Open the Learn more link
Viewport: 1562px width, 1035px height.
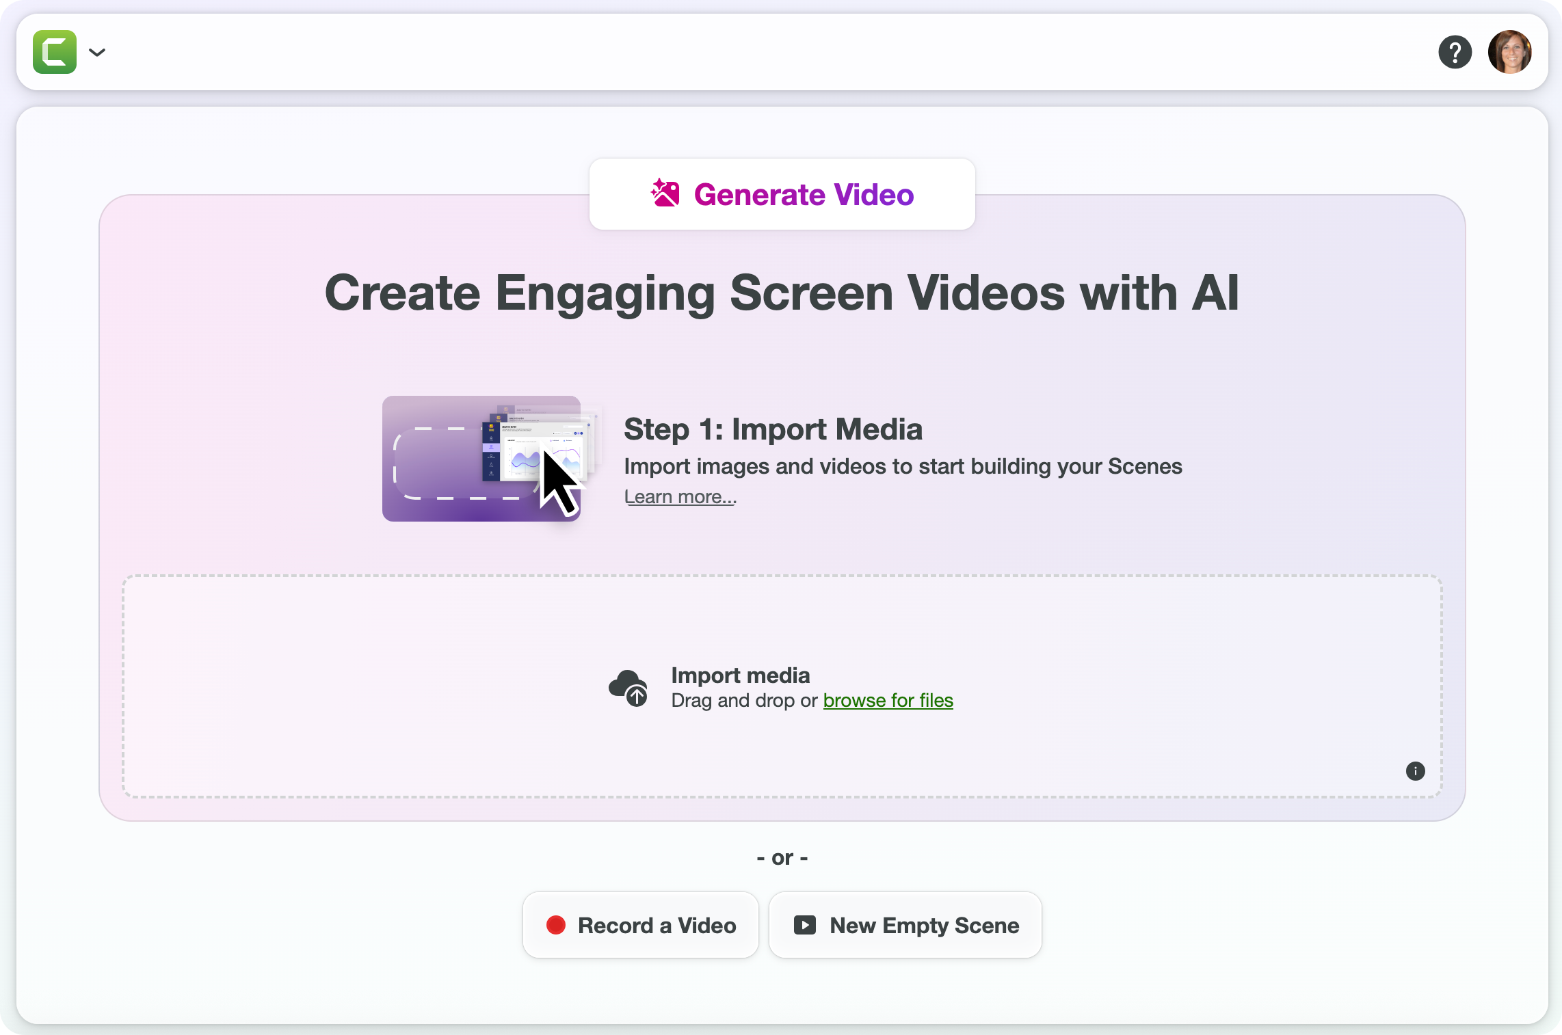[680, 496]
